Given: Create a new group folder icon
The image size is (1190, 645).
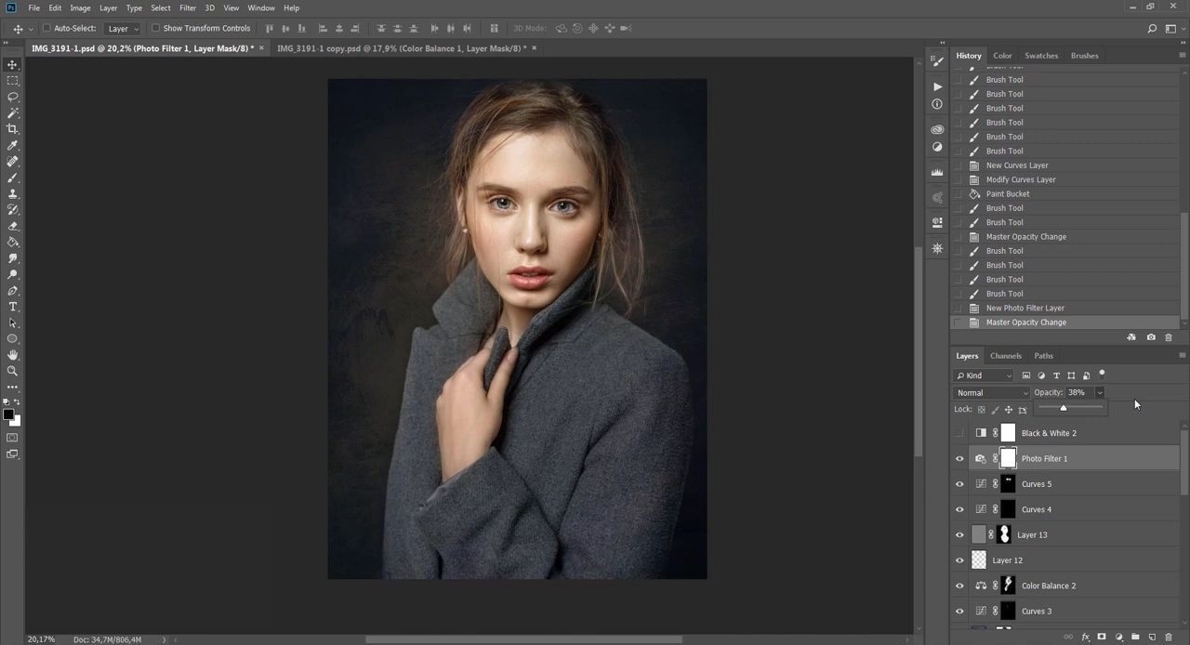Looking at the screenshot, I should (x=1135, y=638).
